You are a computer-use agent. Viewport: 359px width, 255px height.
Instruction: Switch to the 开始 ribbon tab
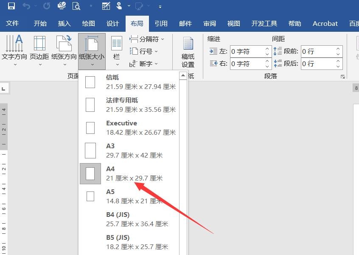point(40,24)
